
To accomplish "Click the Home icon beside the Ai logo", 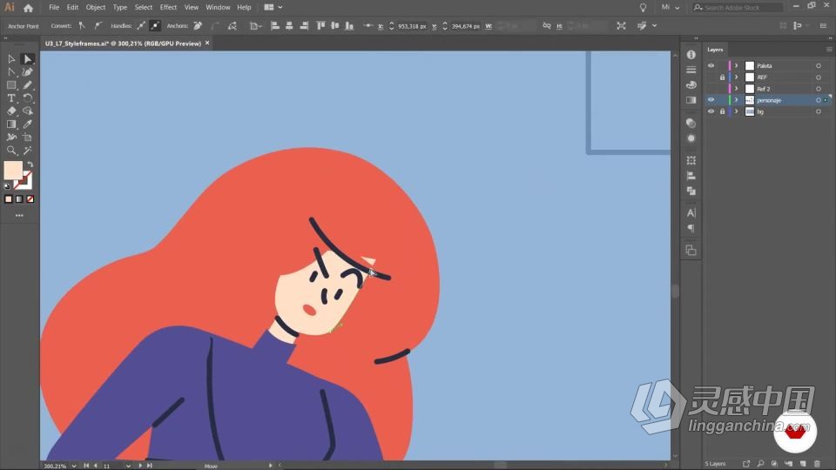I will coord(28,8).
